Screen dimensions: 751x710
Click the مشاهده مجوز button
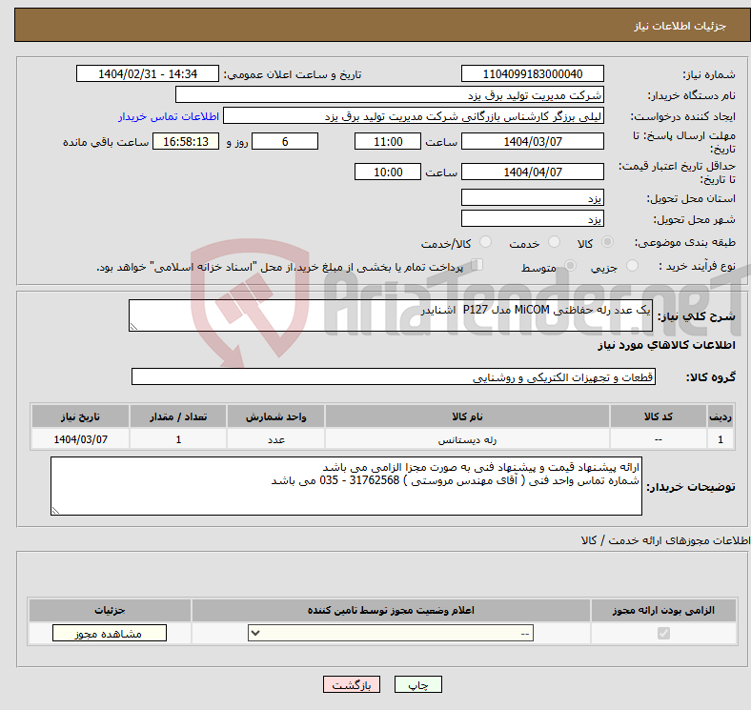click(x=110, y=633)
